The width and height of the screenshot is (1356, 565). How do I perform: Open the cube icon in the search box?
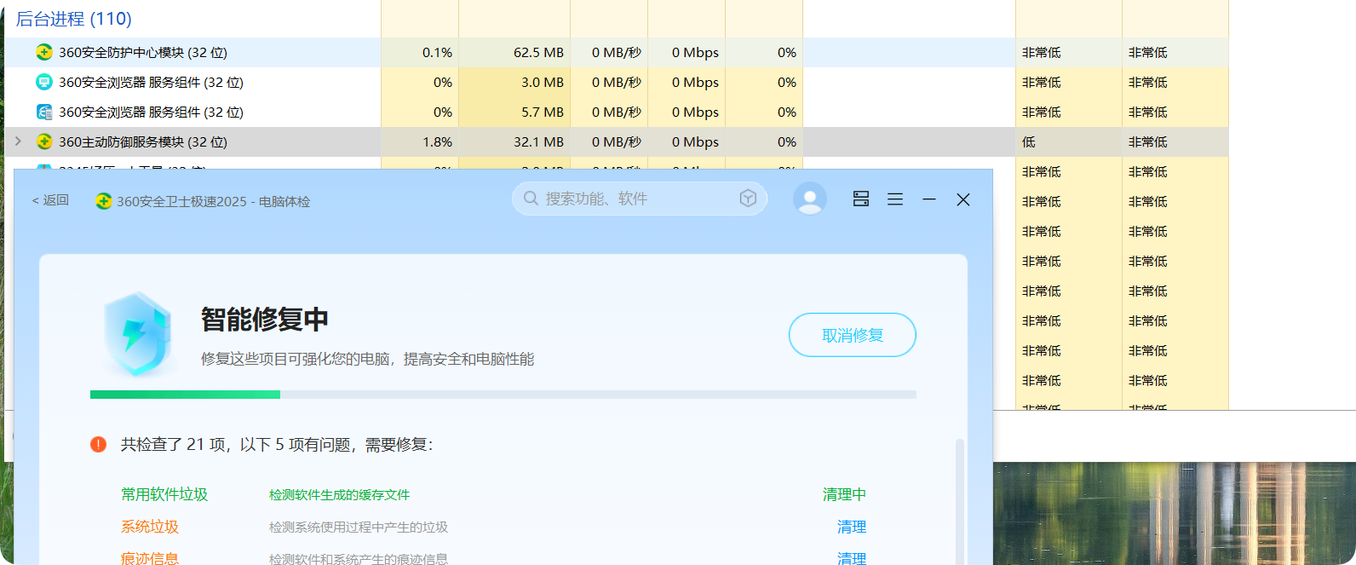pyautogui.click(x=748, y=199)
